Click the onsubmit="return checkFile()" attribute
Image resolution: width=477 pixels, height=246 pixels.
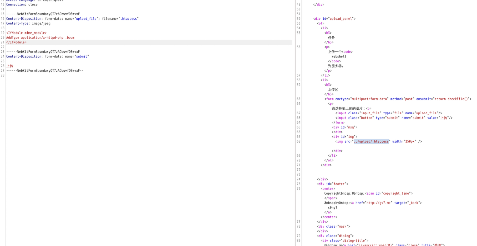443,99
